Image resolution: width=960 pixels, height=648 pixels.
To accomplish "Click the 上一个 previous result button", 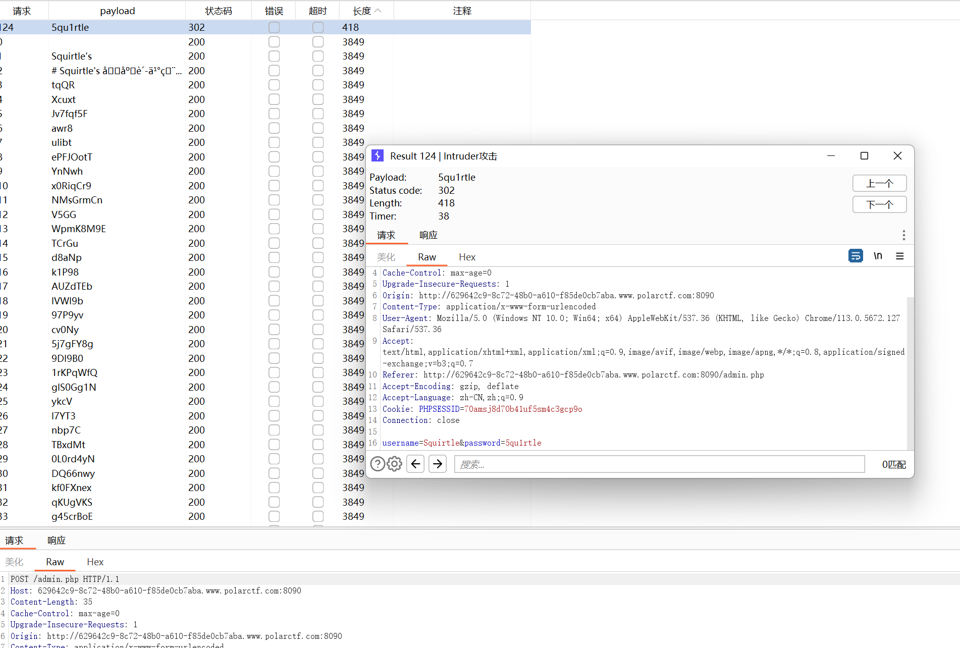I will point(879,183).
